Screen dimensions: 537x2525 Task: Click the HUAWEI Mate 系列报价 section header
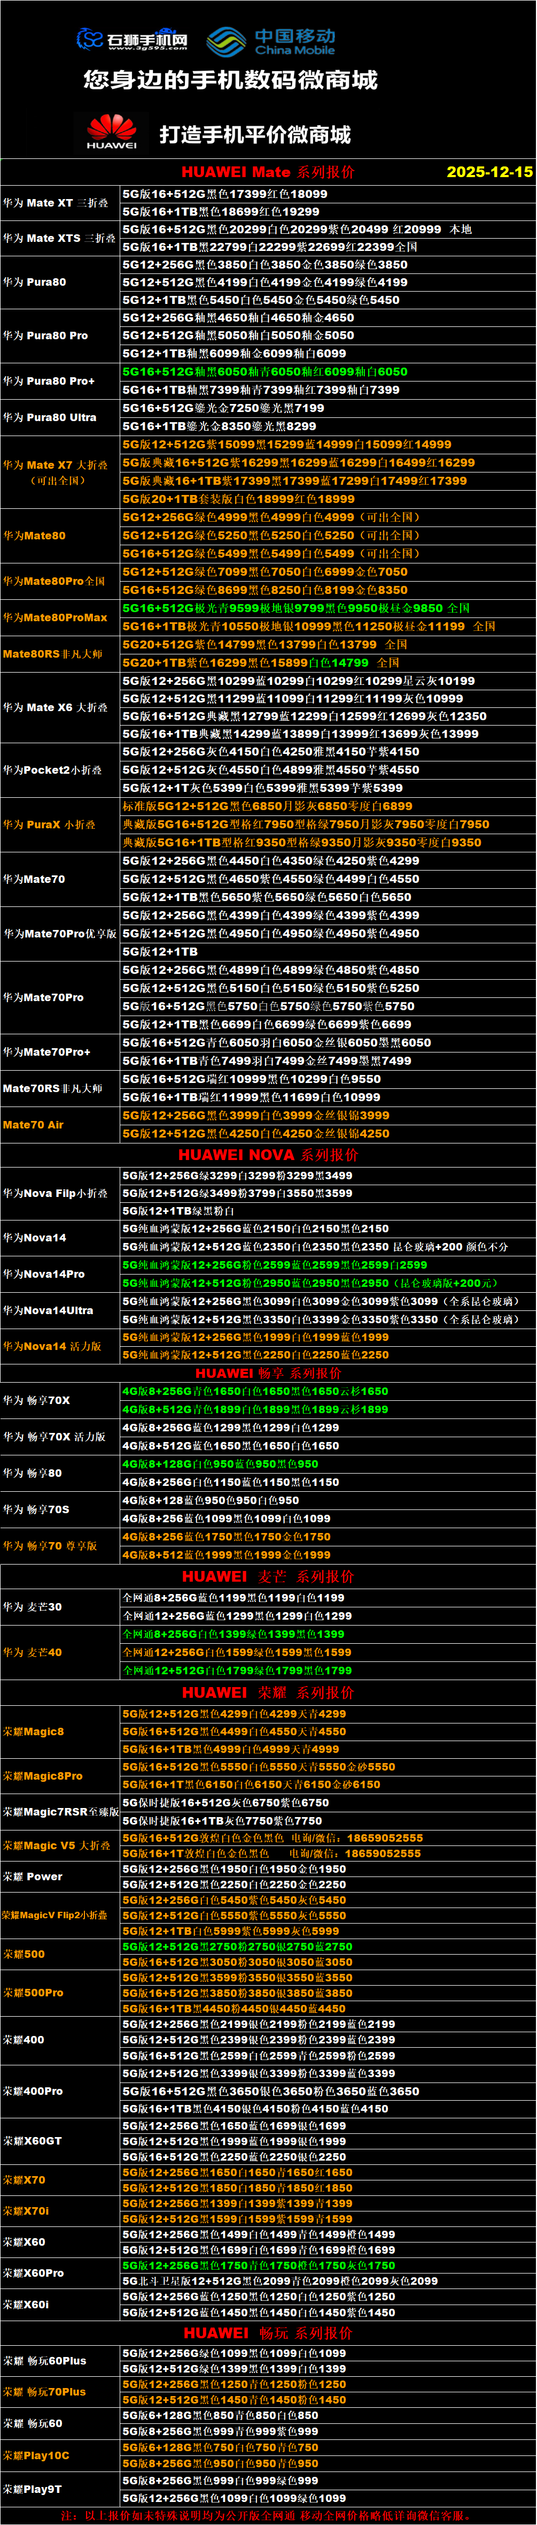pos(267,172)
